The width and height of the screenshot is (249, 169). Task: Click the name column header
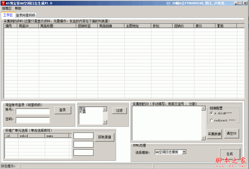(x=57, y=136)
